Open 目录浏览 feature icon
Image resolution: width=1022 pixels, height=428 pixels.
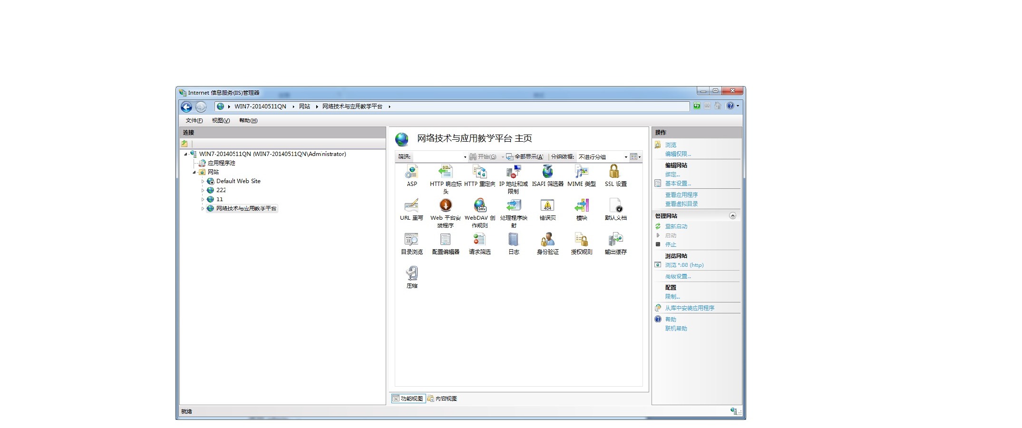point(412,243)
